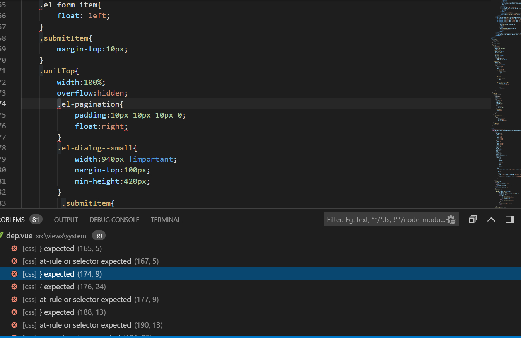The image size is (521, 338).
Task: Click the Collapse All problems icon
Action: [473, 220]
